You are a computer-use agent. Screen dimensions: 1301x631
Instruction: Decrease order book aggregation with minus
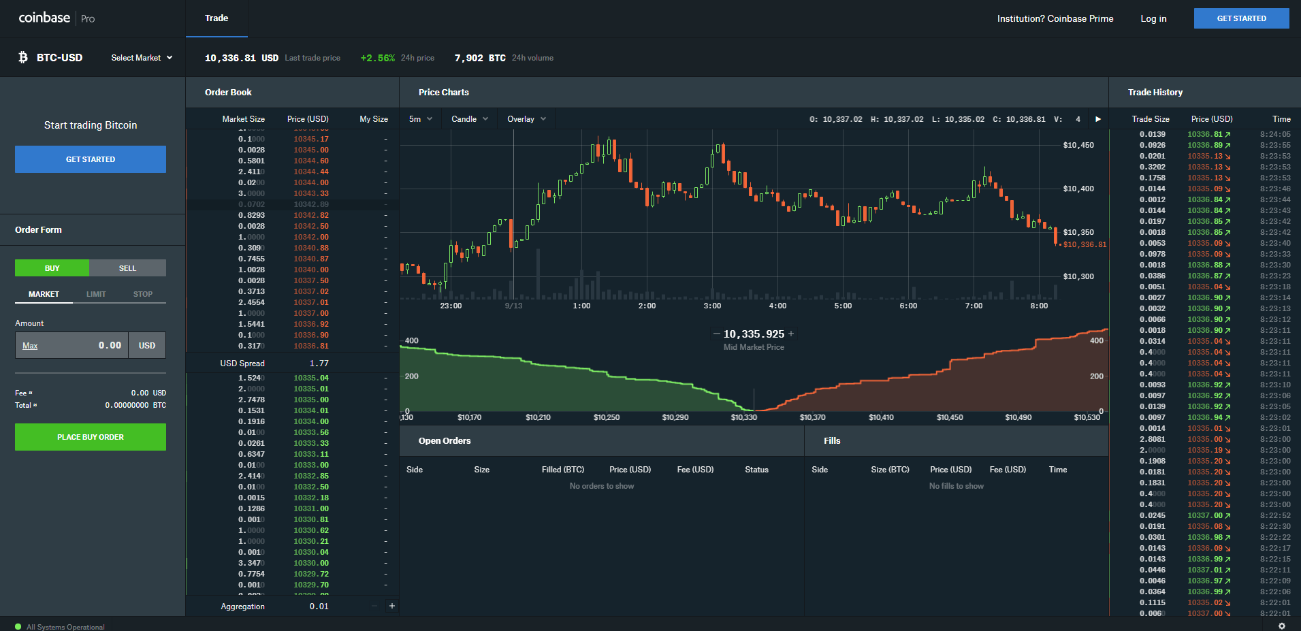[374, 606]
